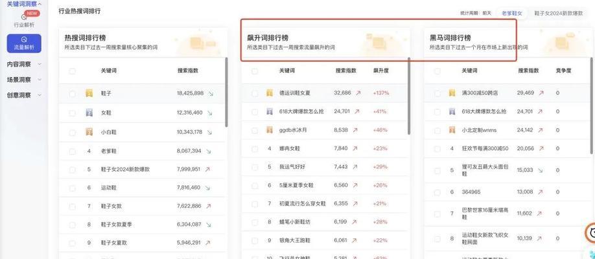The width and height of the screenshot is (595, 259).
Task: Click keyword 狸可友丑萌大头面包鞋
Action: tap(484, 170)
